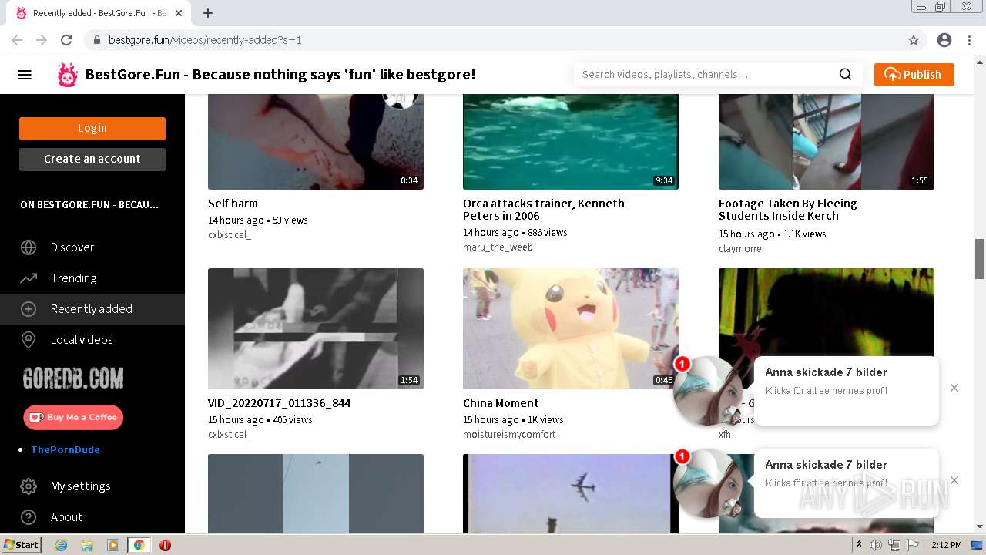The image size is (986, 555).
Task: Click the BestGore.Fun logo icon
Action: pyautogui.click(x=68, y=75)
